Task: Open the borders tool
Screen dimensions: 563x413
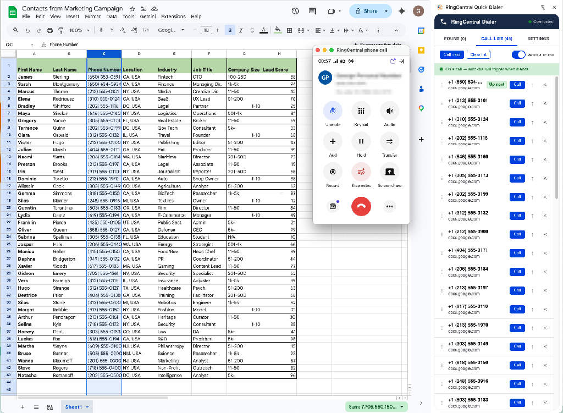Action: coord(289,31)
